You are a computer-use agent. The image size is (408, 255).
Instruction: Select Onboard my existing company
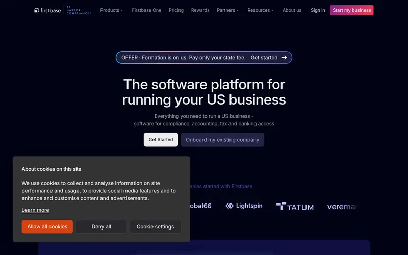(222, 140)
